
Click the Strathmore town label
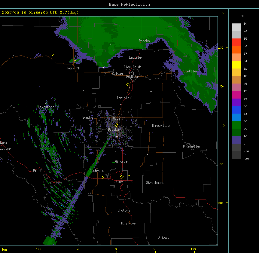pos(155,183)
